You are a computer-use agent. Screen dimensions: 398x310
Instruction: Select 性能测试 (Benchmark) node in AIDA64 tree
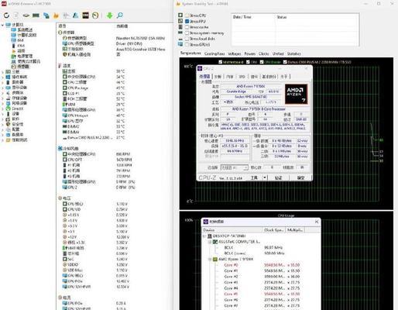pos(16,140)
